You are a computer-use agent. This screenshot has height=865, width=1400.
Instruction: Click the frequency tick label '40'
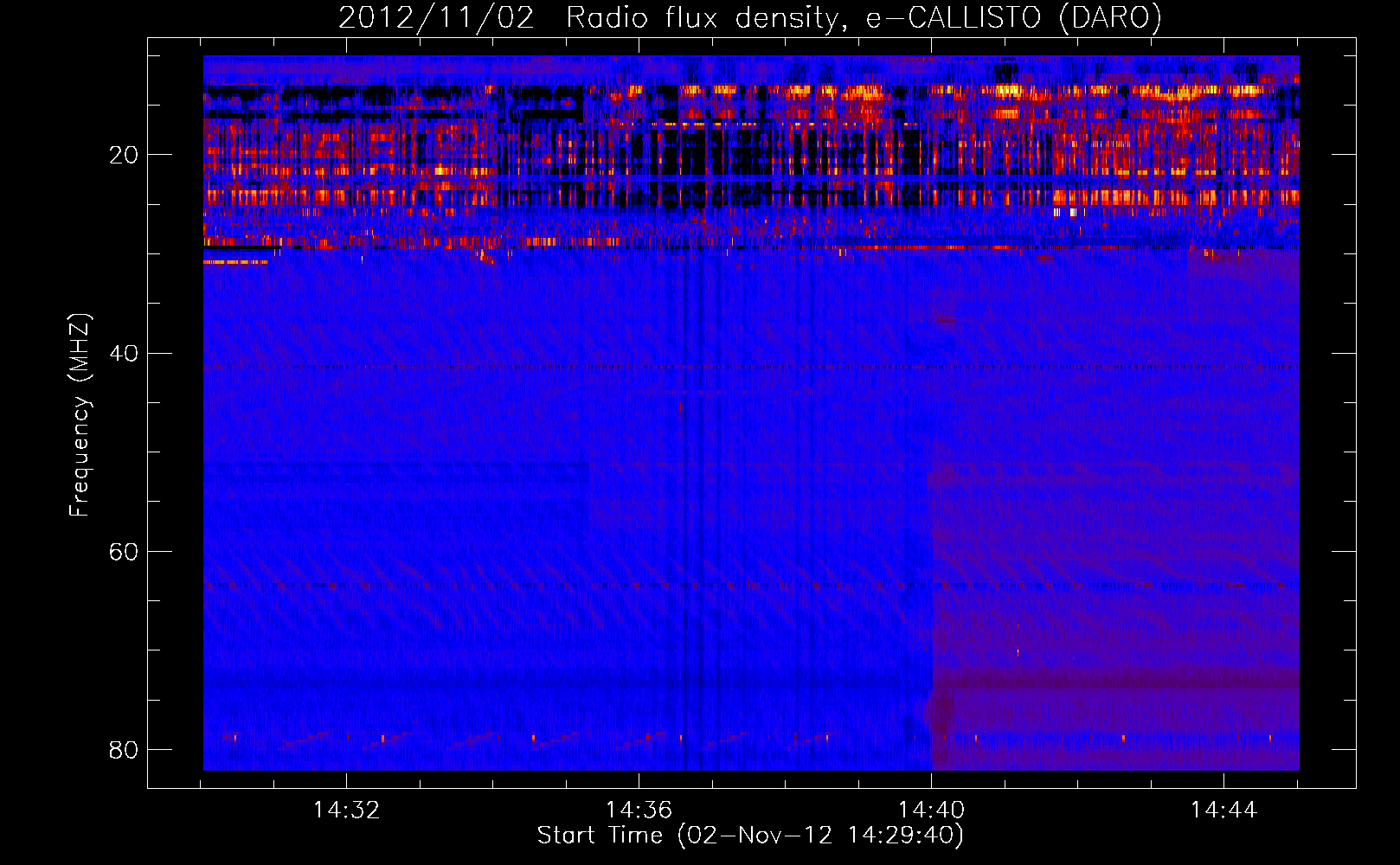tap(123, 353)
